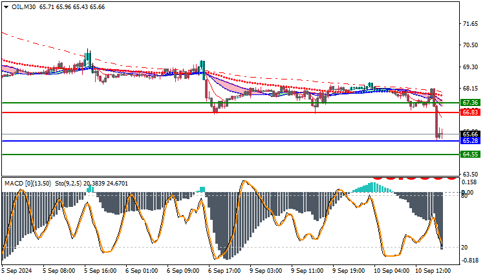The width and height of the screenshot is (485, 278).
Task: Click the 9 Sep 11:00 time label
Action: [307, 271]
